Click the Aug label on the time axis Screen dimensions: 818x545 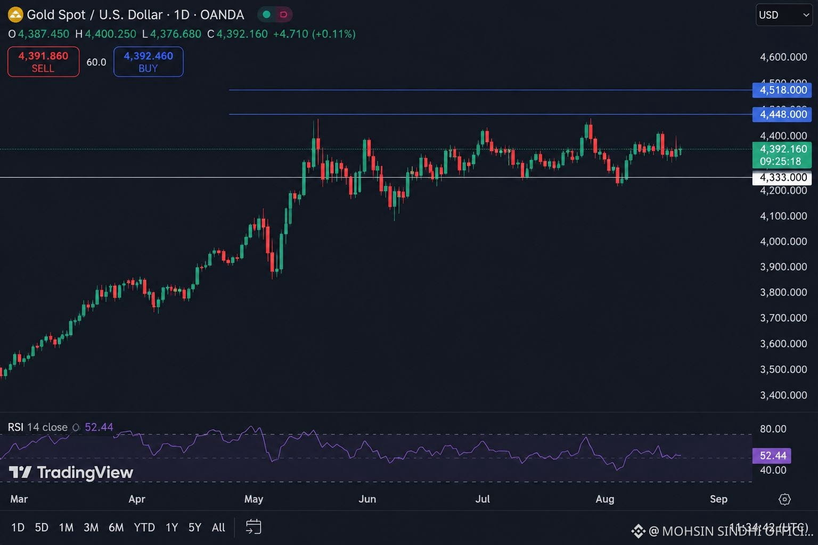pyautogui.click(x=605, y=499)
